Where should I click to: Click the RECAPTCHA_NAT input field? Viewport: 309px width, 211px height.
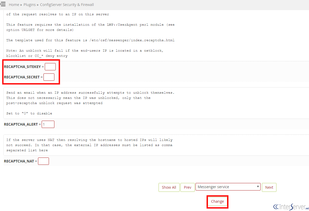click(x=43, y=161)
